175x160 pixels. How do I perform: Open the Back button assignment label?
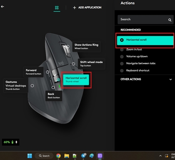(54, 96)
